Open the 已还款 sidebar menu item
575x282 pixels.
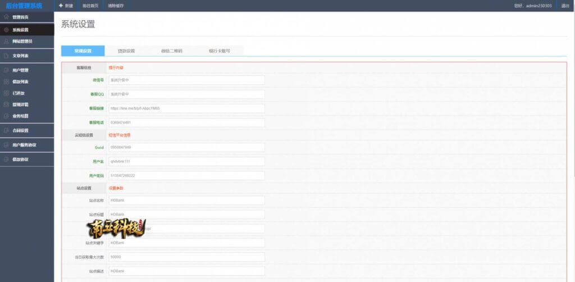tap(19, 93)
